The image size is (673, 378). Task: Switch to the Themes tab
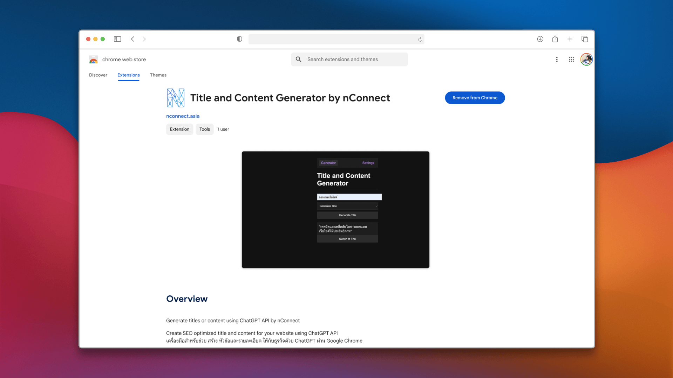[158, 75]
